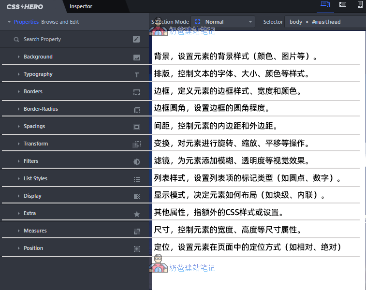Select the tablet device preview icon
Screen dimensions: 366x290
pyautogui.click(x=343, y=4)
